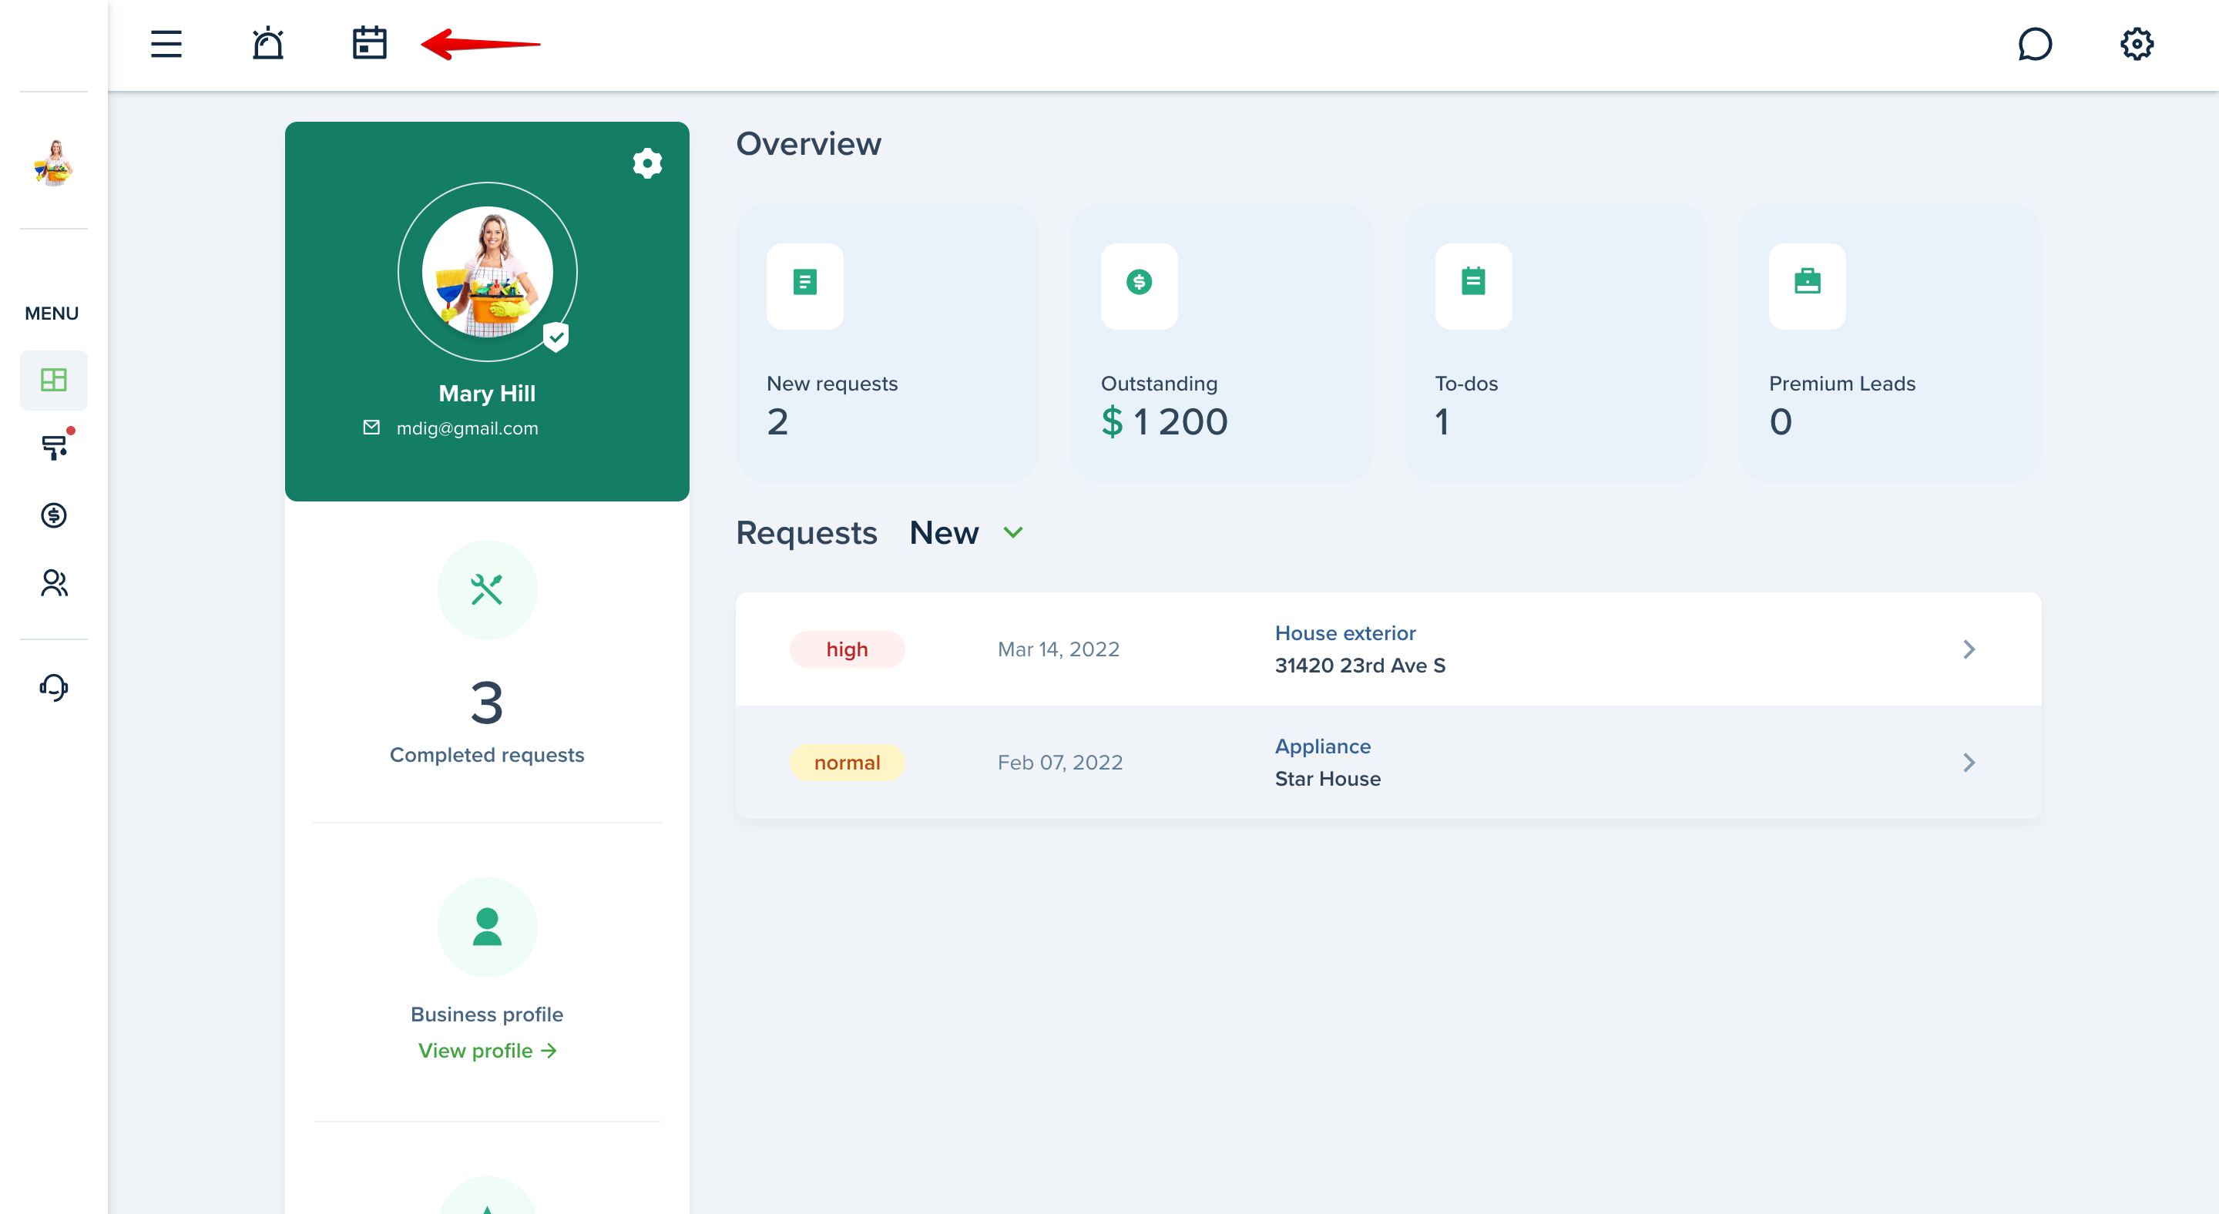
Task: Click the mdig@gmail.com email address
Action: coord(467,428)
